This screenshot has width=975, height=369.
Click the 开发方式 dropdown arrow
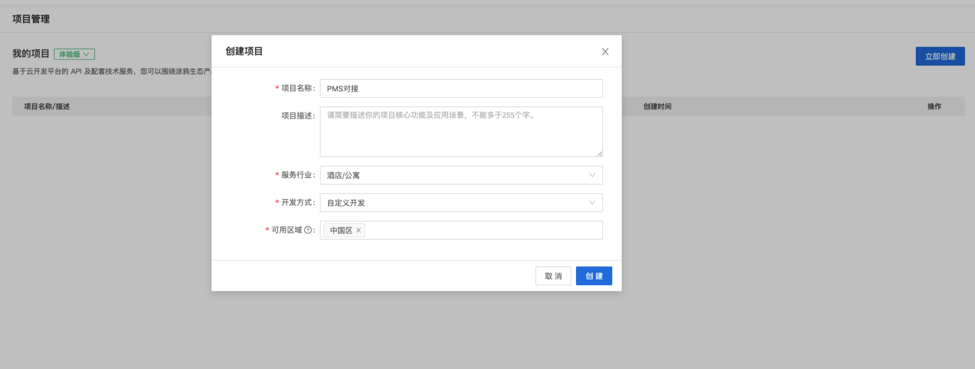[x=592, y=203]
